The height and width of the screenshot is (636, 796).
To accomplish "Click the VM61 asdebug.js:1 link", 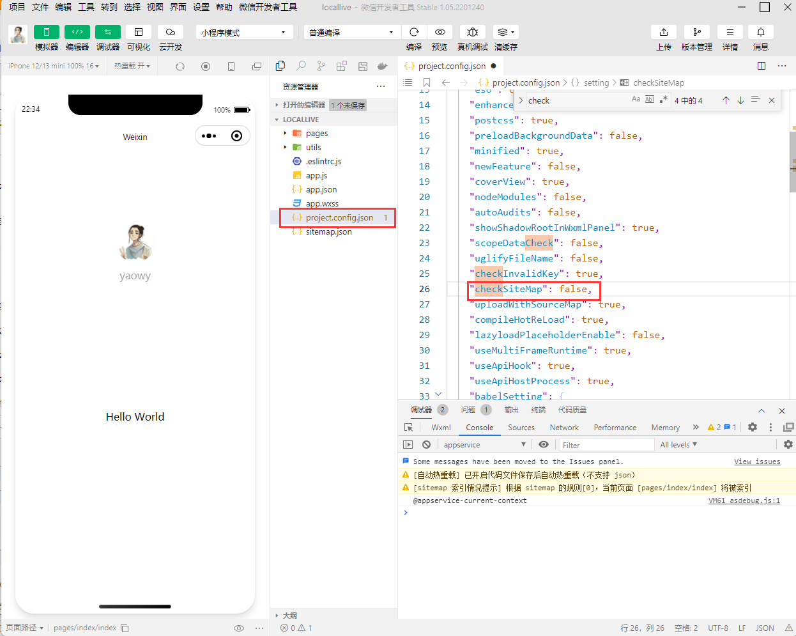I will (744, 500).
